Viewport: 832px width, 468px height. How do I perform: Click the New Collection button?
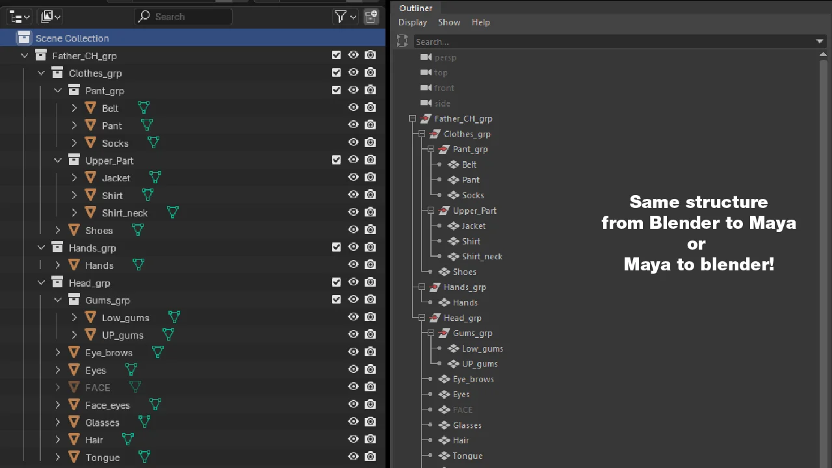(x=371, y=16)
